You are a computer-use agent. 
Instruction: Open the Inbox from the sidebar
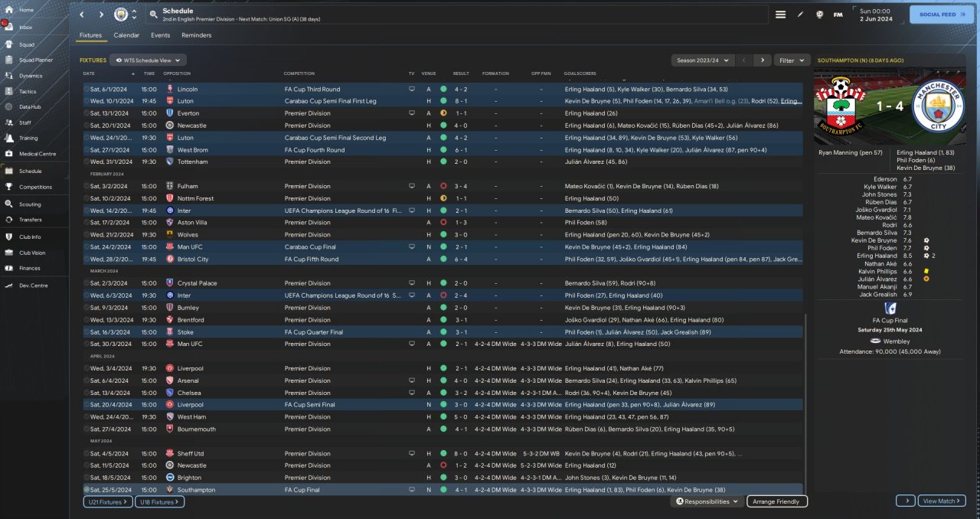point(25,28)
